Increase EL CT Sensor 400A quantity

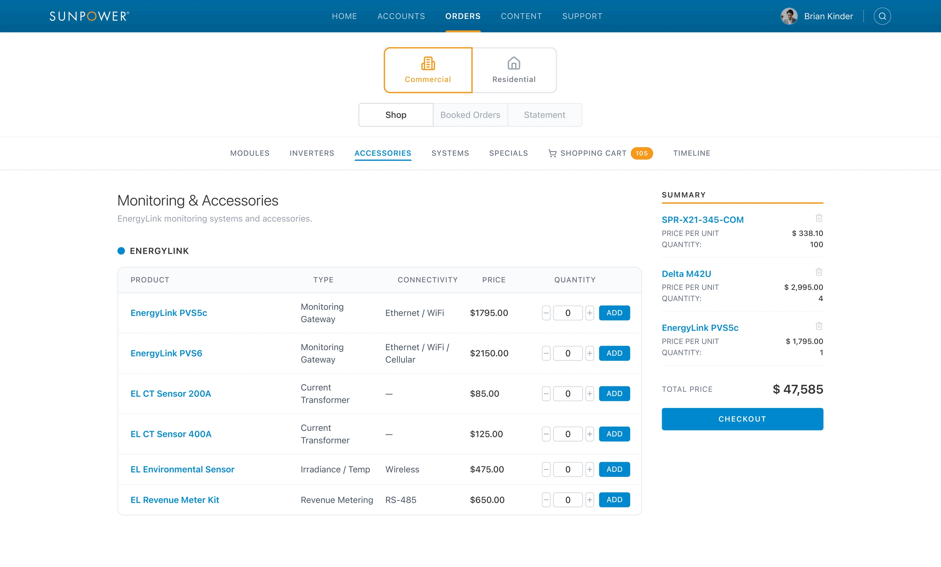(589, 434)
